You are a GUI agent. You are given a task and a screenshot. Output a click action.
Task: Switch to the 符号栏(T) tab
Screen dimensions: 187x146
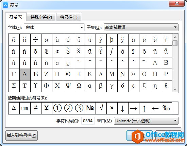point(69,17)
